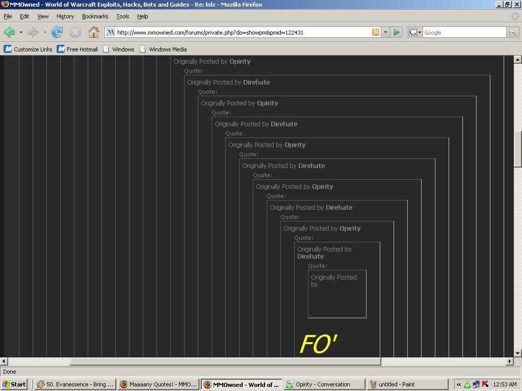The image size is (522, 391).
Task: Switch to Opirity Conversation messenger window
Action: coord(325,384)
